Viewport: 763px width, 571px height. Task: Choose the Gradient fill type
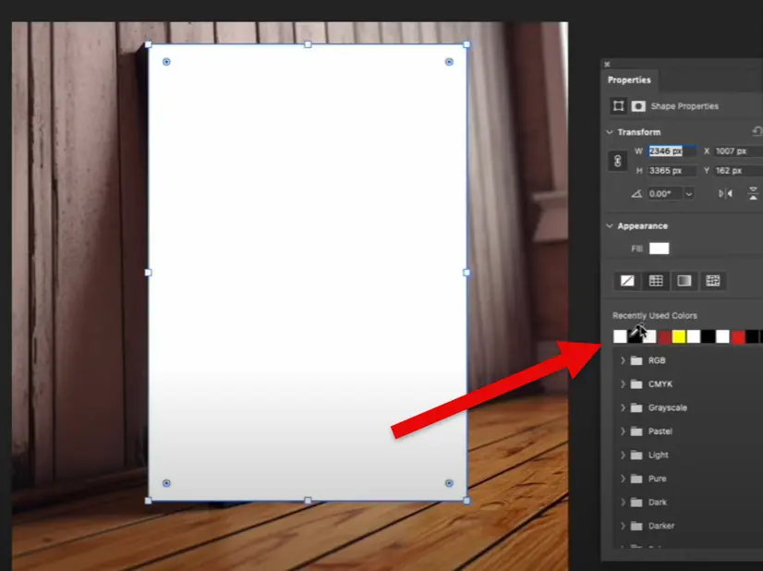[684, 280]
